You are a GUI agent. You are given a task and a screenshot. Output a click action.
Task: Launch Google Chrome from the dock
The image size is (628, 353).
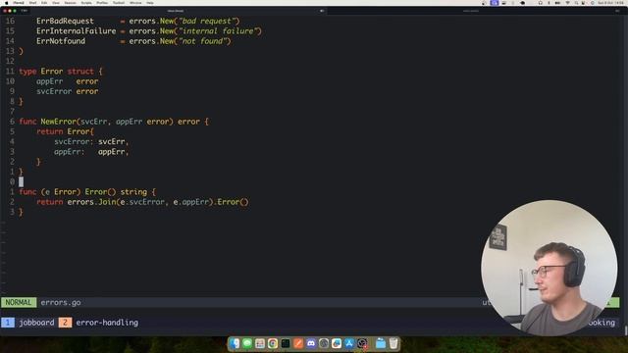point(273,343)
